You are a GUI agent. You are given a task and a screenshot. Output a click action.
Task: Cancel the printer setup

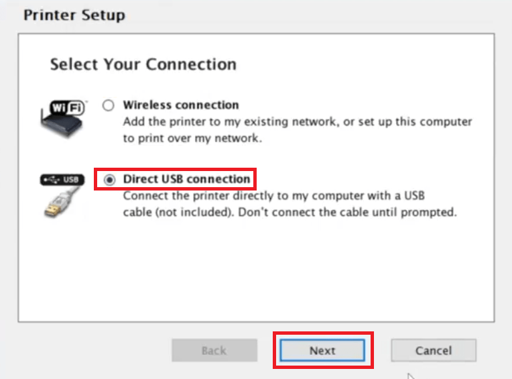(x=434, y=350)
